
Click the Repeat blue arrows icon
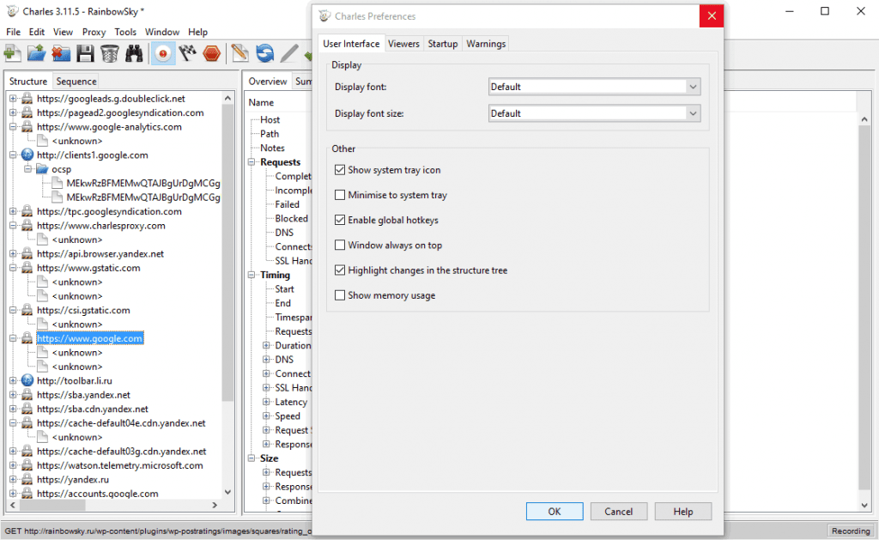[x=264, y=54]
